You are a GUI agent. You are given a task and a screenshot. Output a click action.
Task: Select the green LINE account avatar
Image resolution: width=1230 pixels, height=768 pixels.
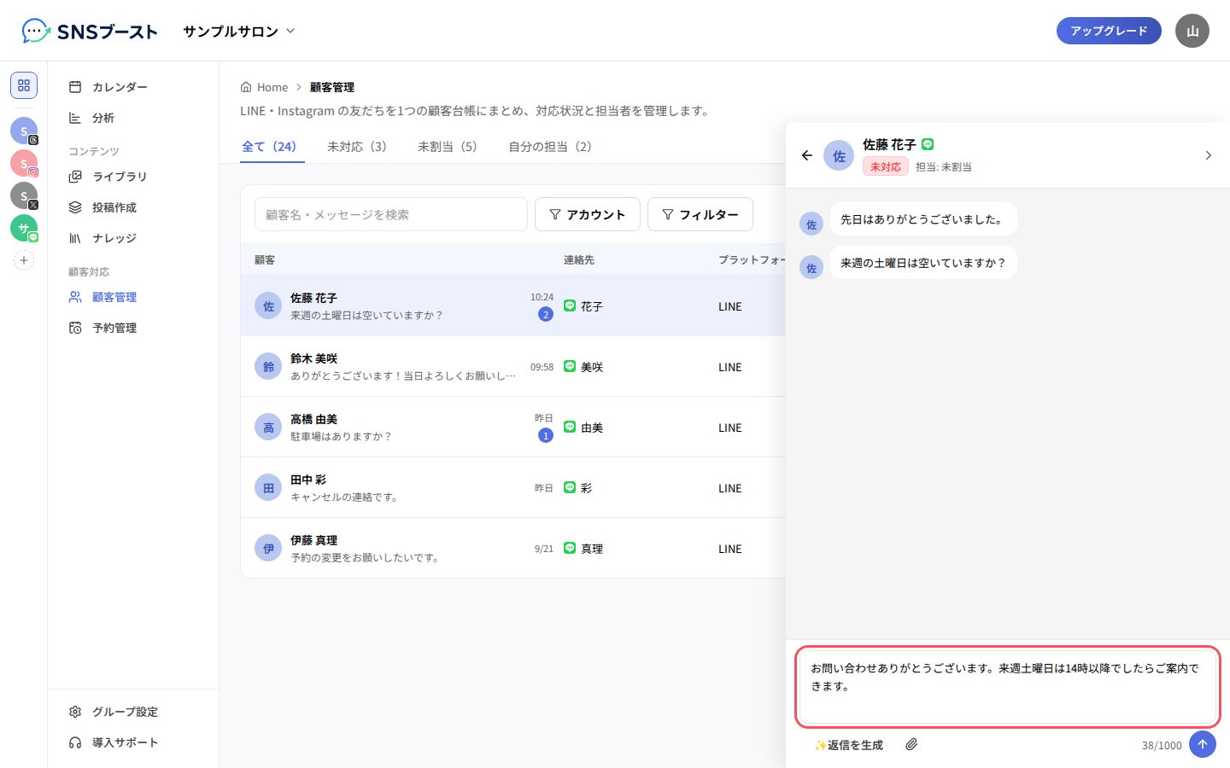(x=24, y=228)
